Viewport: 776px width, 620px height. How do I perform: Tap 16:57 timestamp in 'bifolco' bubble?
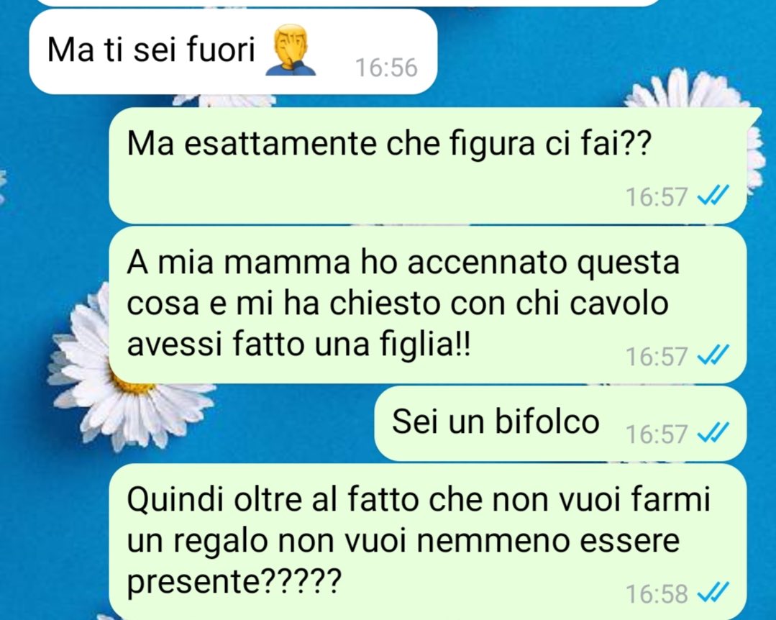(657, 434)
